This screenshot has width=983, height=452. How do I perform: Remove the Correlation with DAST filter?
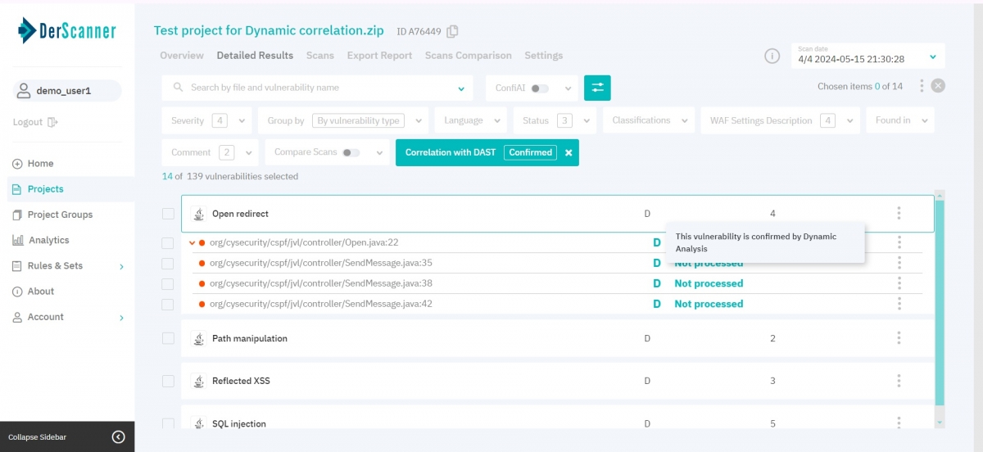(x=569, y=152)
